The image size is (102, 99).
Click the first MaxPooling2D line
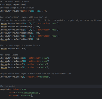click(20, 27)
